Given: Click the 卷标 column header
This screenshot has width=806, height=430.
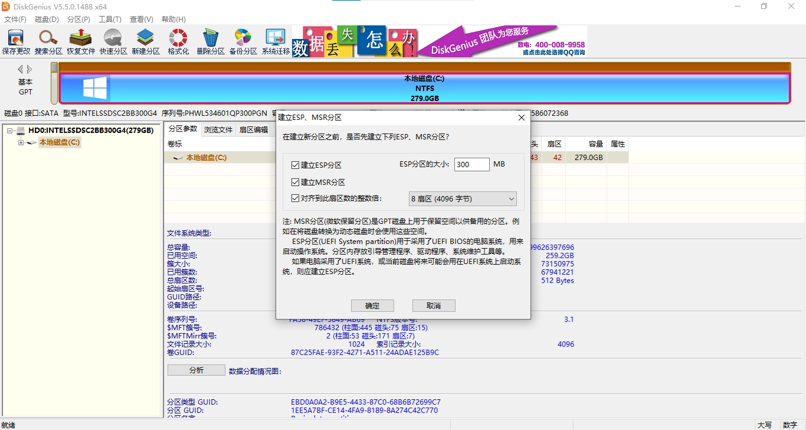Looking at the screenshot, I should (175, 144).
